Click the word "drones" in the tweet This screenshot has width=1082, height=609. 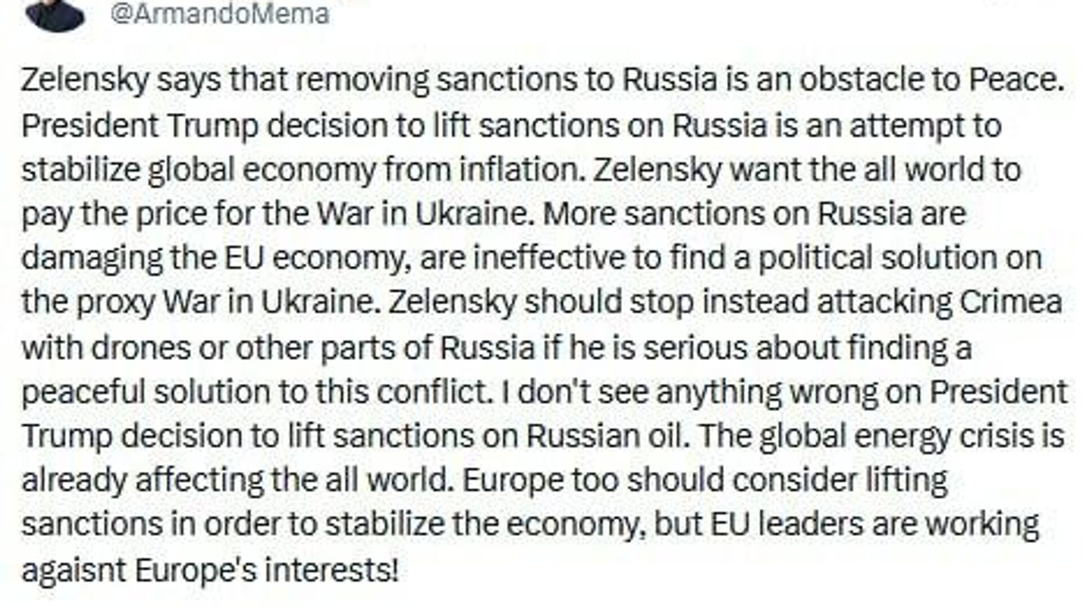click(x=141, y=348)
